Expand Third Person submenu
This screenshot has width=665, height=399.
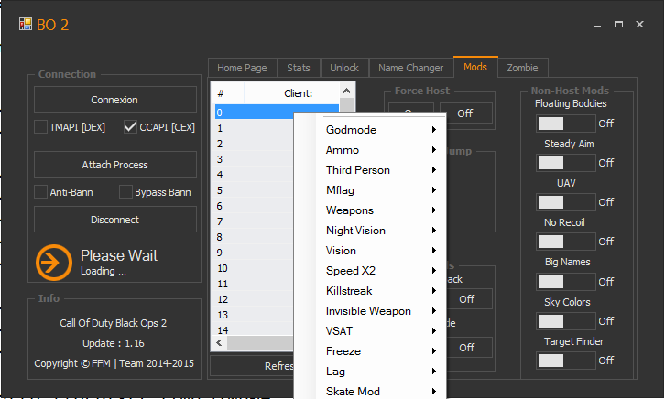[381, 170]
